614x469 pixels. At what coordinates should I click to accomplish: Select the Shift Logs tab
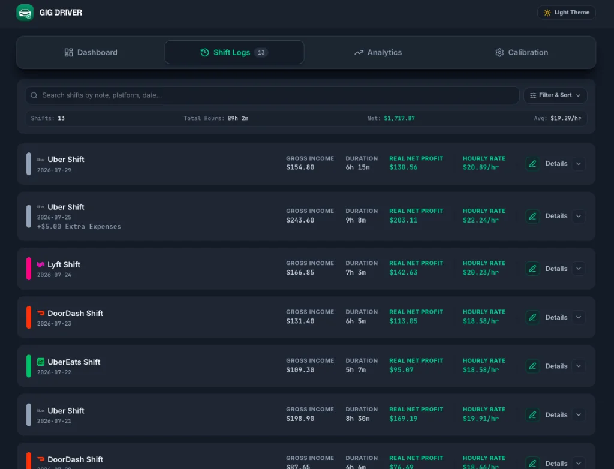234,53
